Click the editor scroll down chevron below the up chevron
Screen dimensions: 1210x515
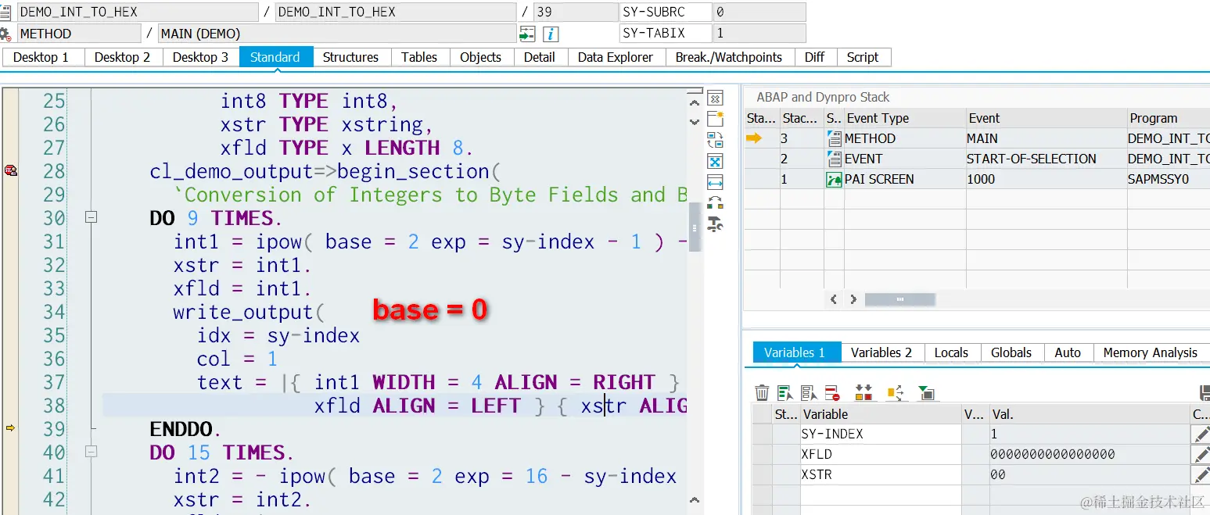click(695, 122)
